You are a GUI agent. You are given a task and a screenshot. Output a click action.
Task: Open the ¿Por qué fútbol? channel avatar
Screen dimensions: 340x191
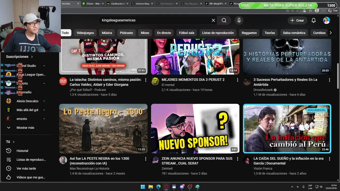click(x=63, y=81)
